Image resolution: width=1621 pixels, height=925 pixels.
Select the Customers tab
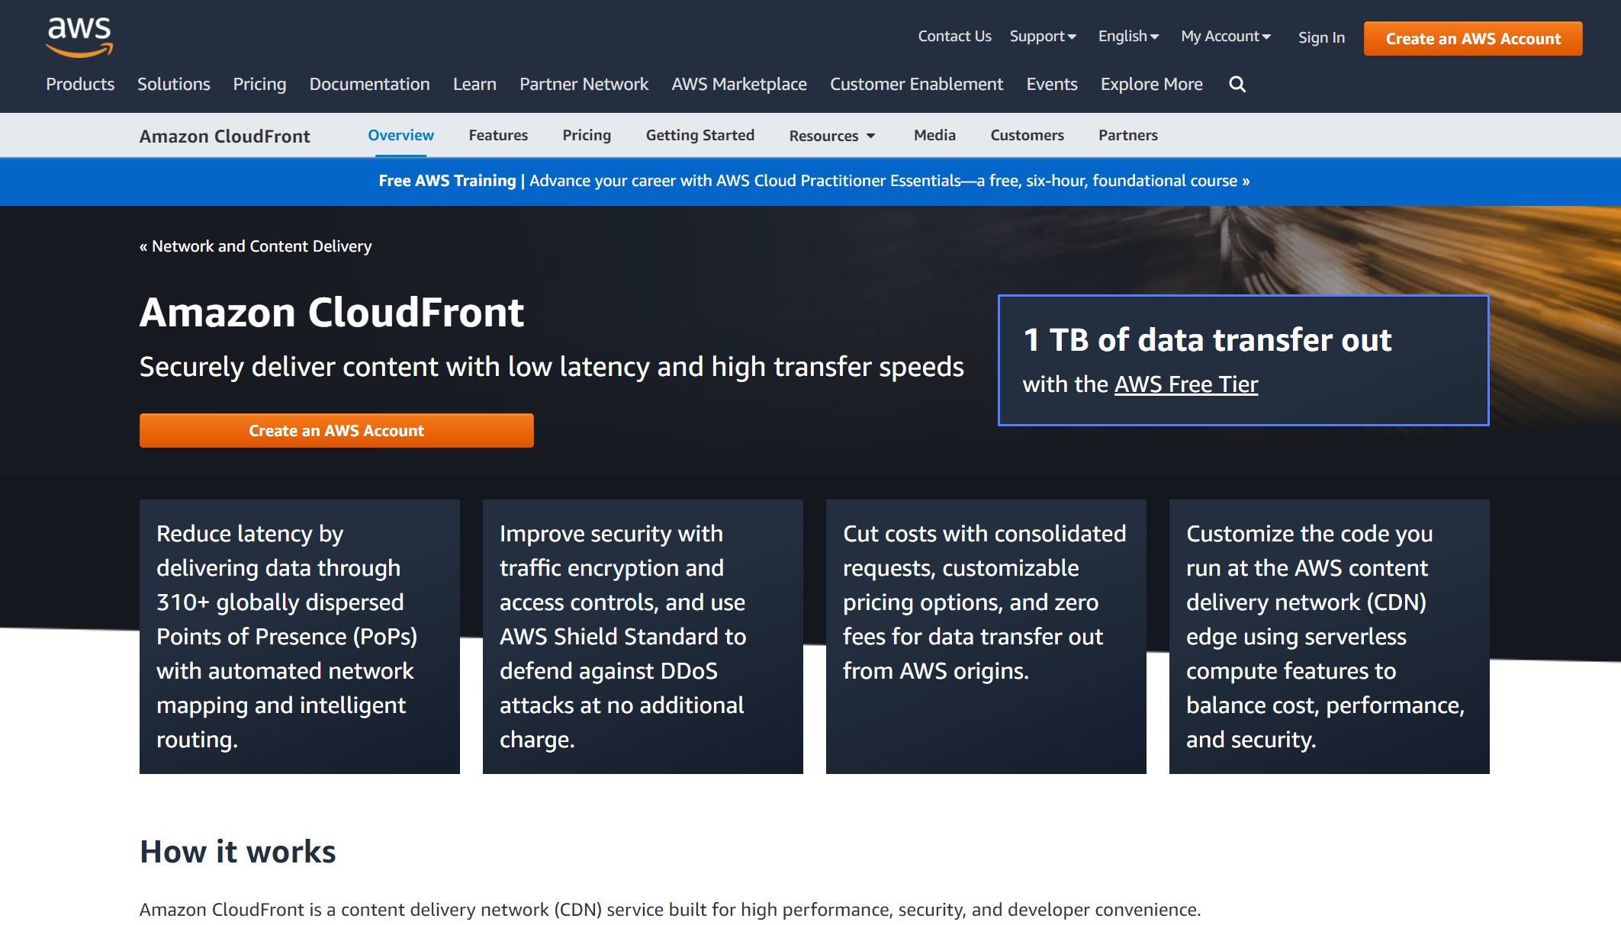coord(1027,136)
